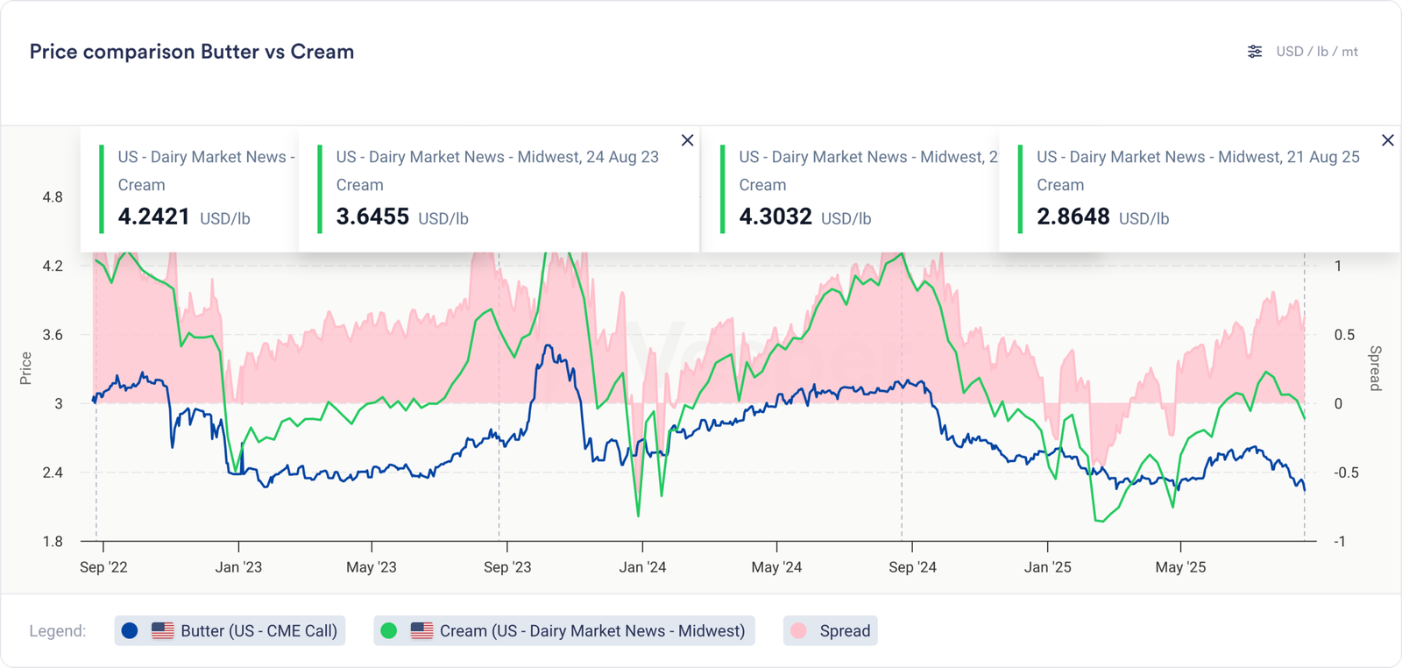Toggle Cream (US - Dairy Market News - Midwest) series
The image size is (1402, 668).
click(x=591, y=630)
